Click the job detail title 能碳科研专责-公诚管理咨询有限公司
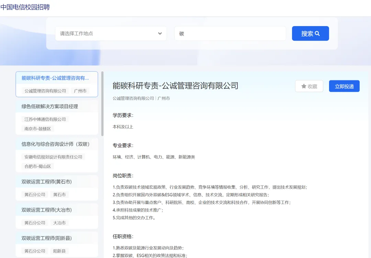 (175, 86)
